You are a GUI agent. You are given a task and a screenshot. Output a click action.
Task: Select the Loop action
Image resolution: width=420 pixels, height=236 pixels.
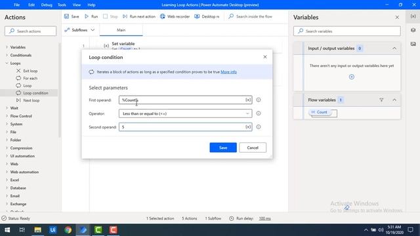pos(28,86)
